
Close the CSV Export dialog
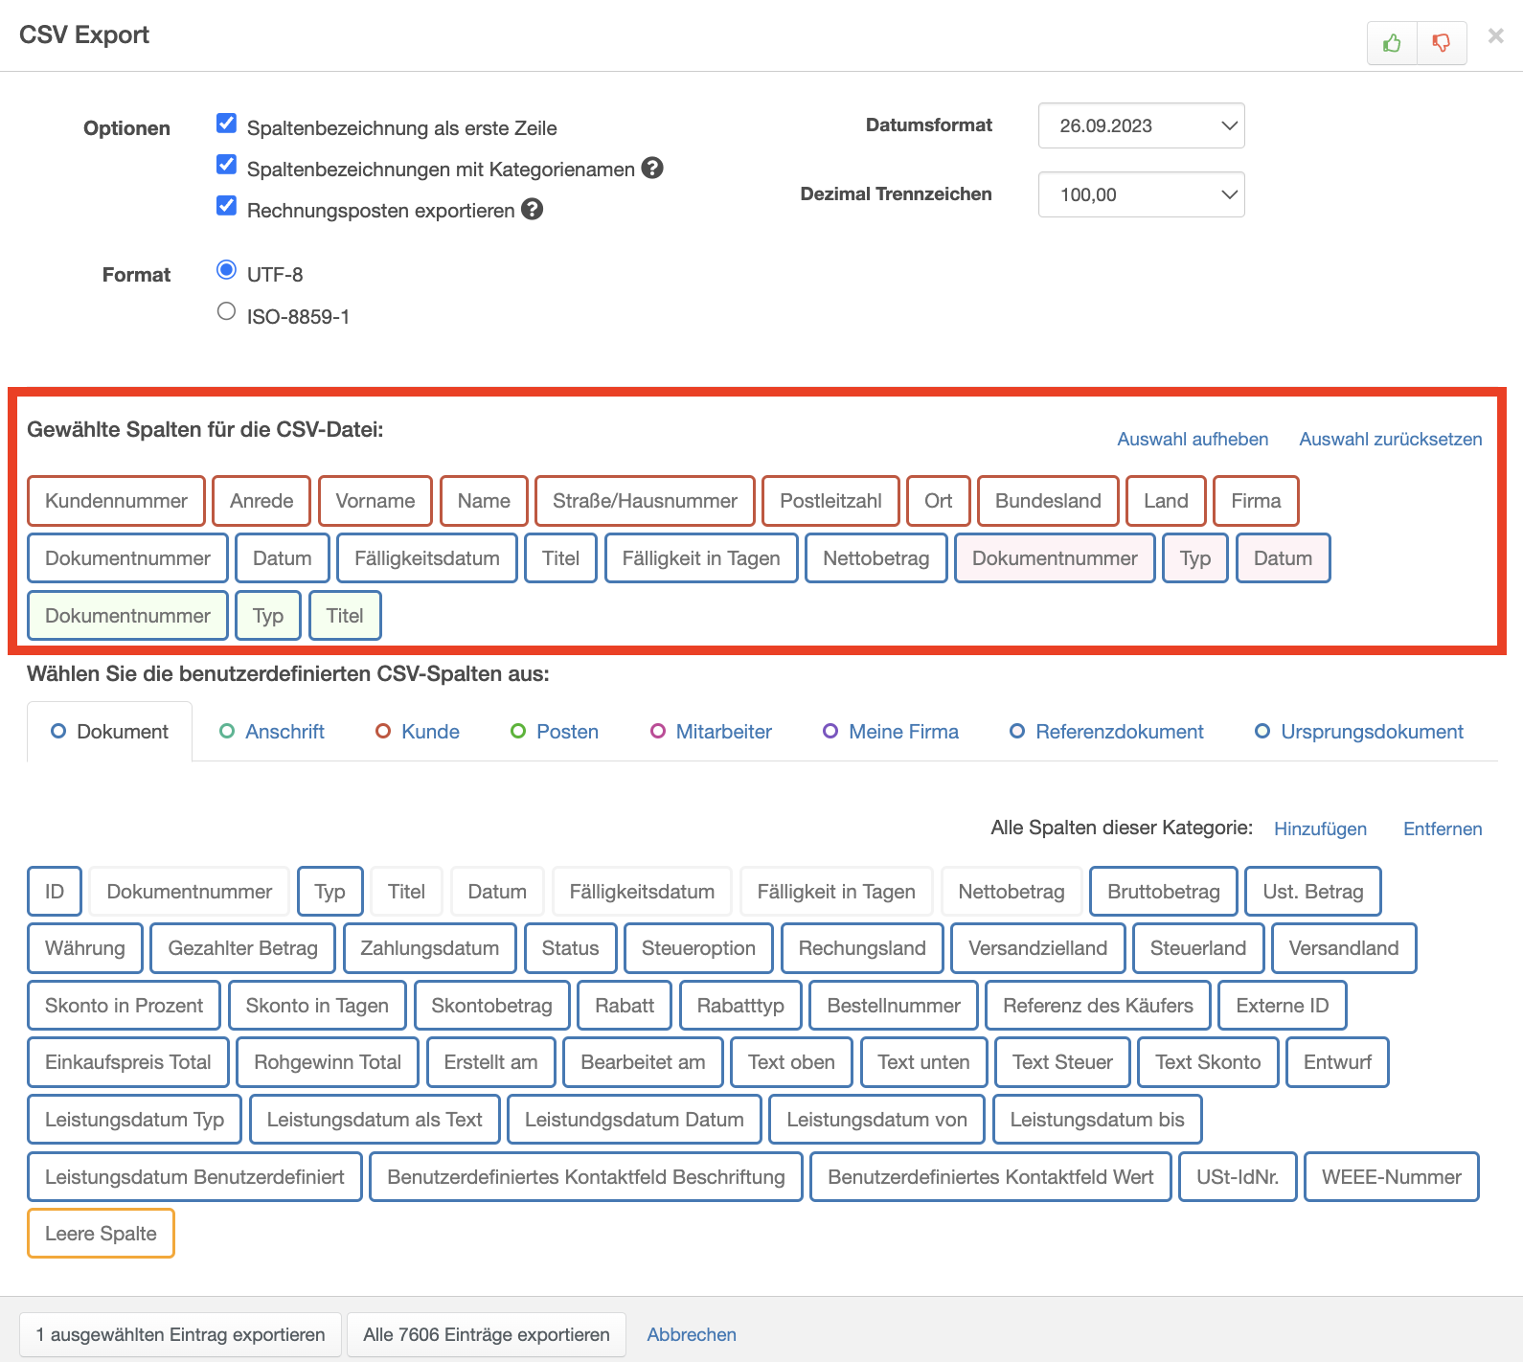tap(1495, 36)
